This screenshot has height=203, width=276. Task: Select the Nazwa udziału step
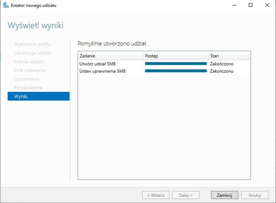29,62
